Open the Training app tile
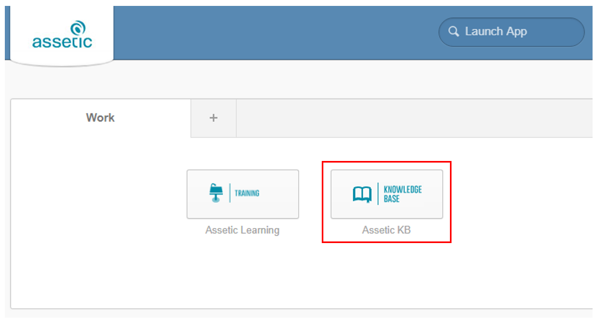 pos(242,194)
